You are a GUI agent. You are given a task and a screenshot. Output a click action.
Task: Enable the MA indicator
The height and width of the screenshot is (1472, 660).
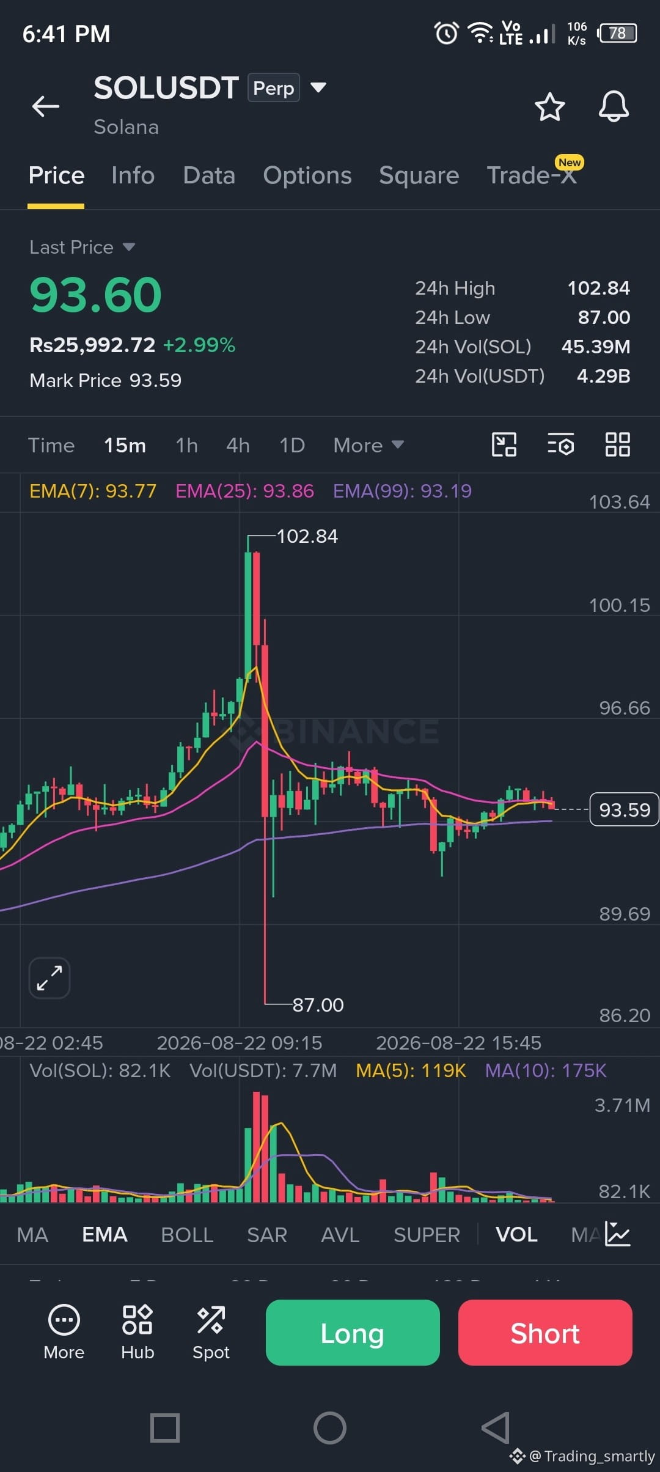pyautogui.click(x=32, y=1235)
